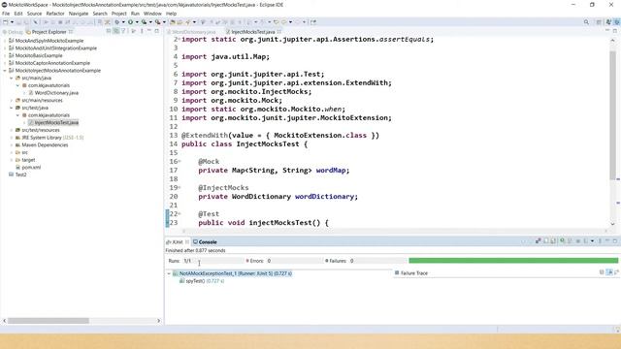Click the Filter Stack Trace icon

[x=609, y=272]
